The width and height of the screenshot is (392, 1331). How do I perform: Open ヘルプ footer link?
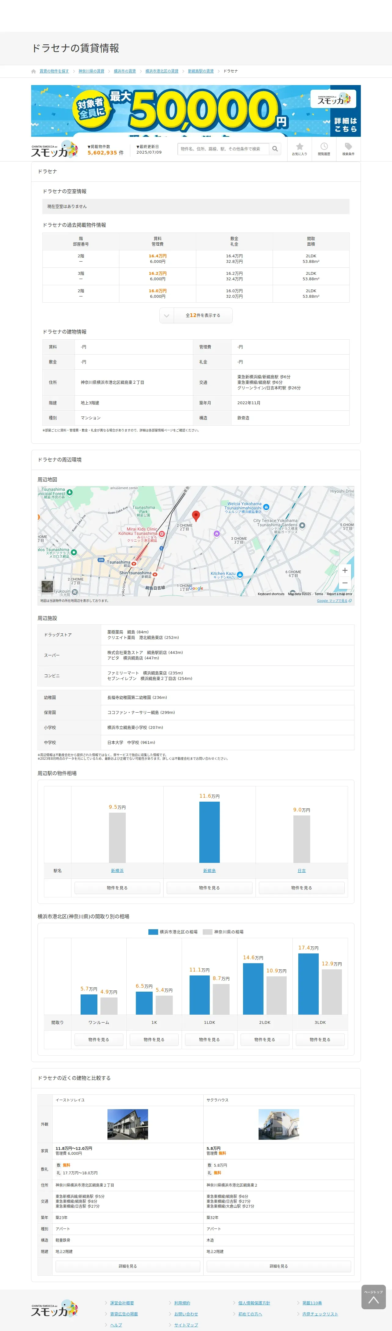point(116,1325)
